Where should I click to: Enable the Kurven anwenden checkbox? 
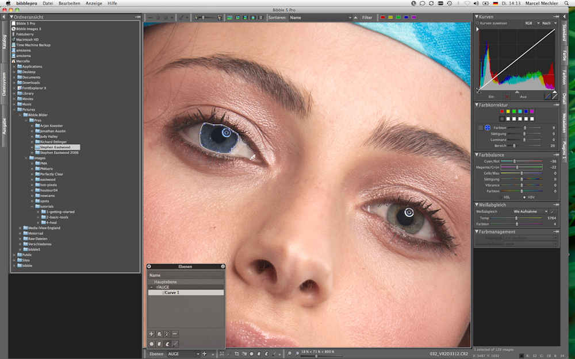coord(477,23)
